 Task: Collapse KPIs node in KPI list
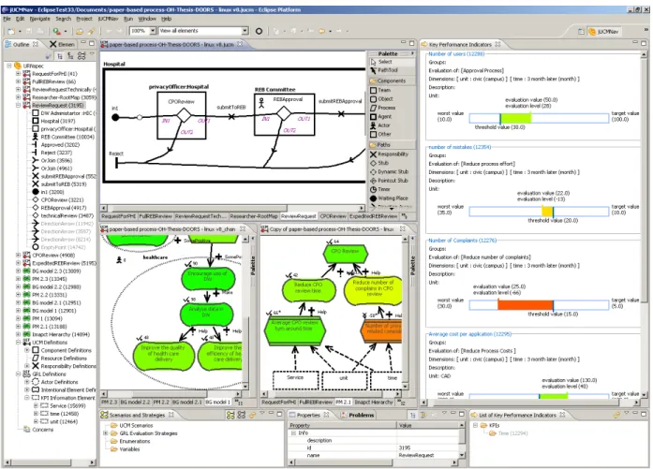(x=475, y=425)
